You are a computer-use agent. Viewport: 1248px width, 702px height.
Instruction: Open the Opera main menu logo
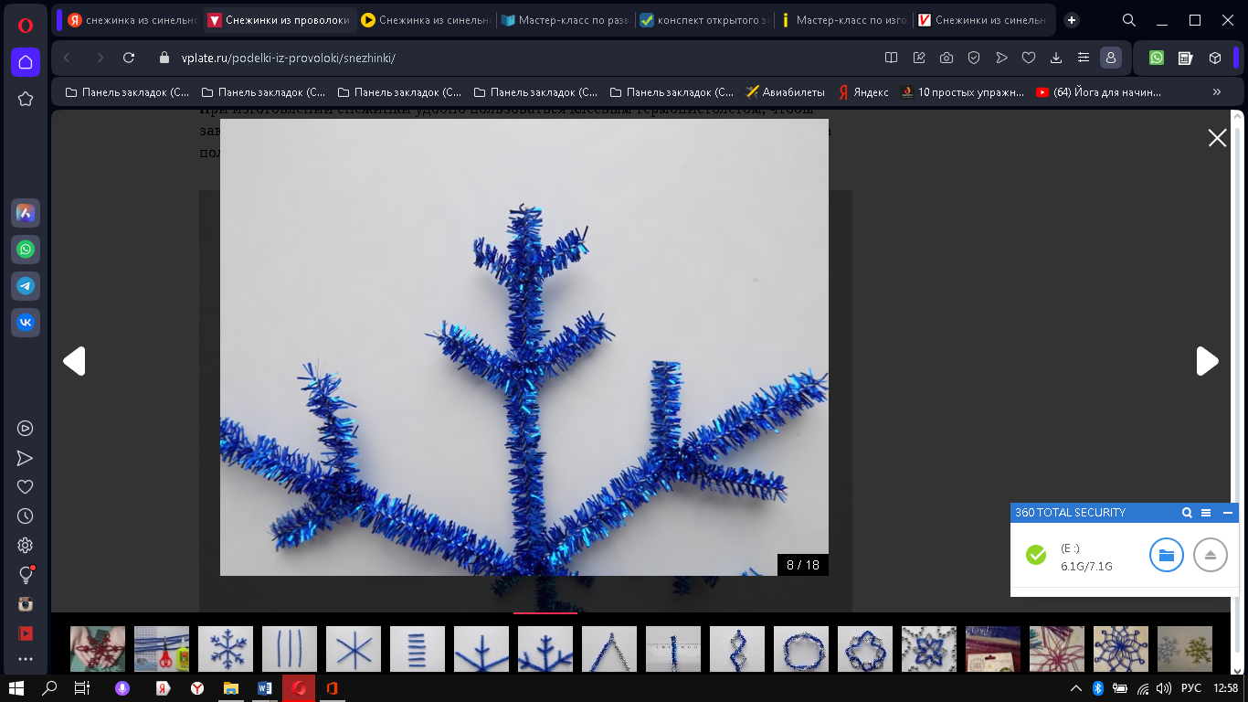coord(25,25)
